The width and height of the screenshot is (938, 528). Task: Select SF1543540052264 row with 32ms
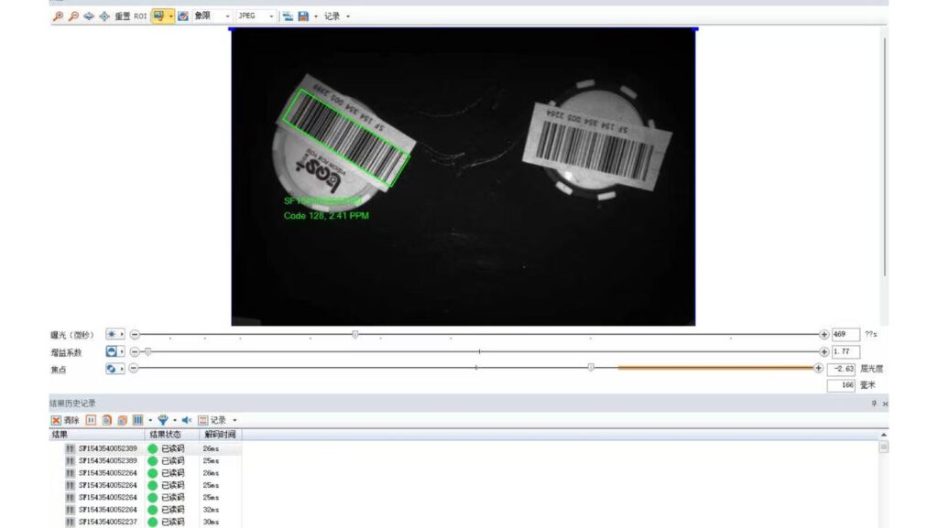point(146,510)
